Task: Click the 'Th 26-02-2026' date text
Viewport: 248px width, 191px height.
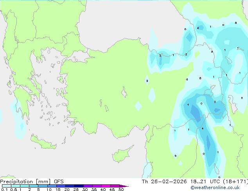Action: tap(164, 182)
